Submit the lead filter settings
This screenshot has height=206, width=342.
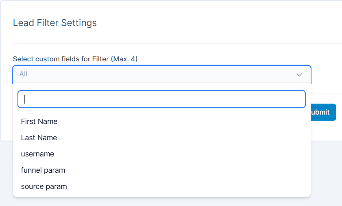pos(323,112)
